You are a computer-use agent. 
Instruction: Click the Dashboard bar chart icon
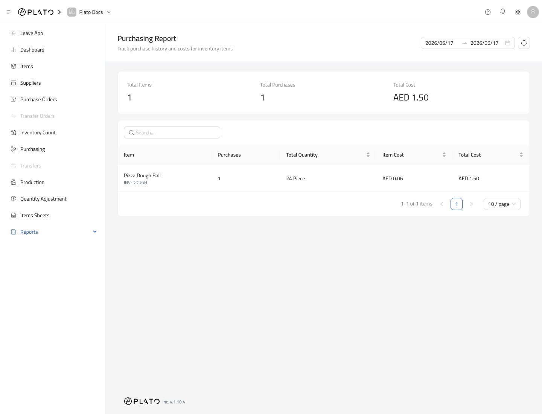coord(14,50)
